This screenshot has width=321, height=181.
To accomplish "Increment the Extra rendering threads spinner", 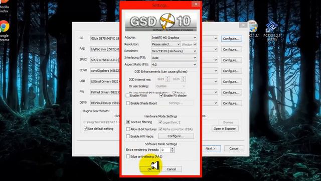I will [x=172, y=149].
